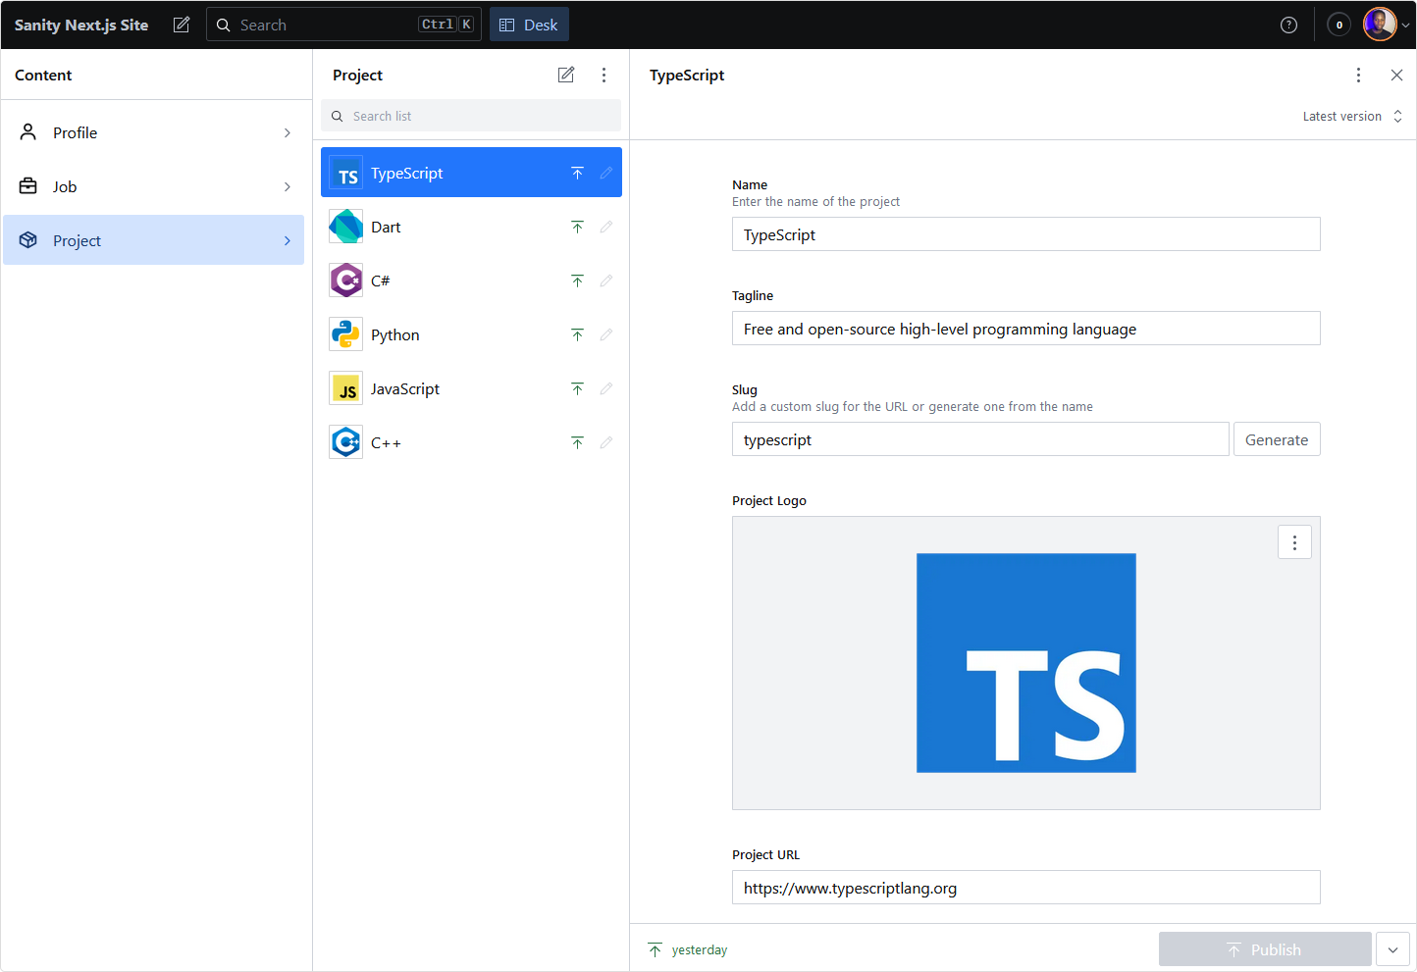Click the Job briefcase icon

point(28,185)
